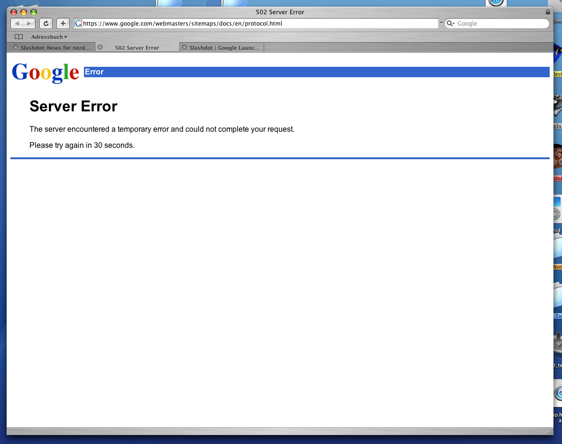This screenshot has width=562, height=444.
Task: Close the Slashdot: News for nerds tab
Action: pyautogui.click(x=15, y=48)
